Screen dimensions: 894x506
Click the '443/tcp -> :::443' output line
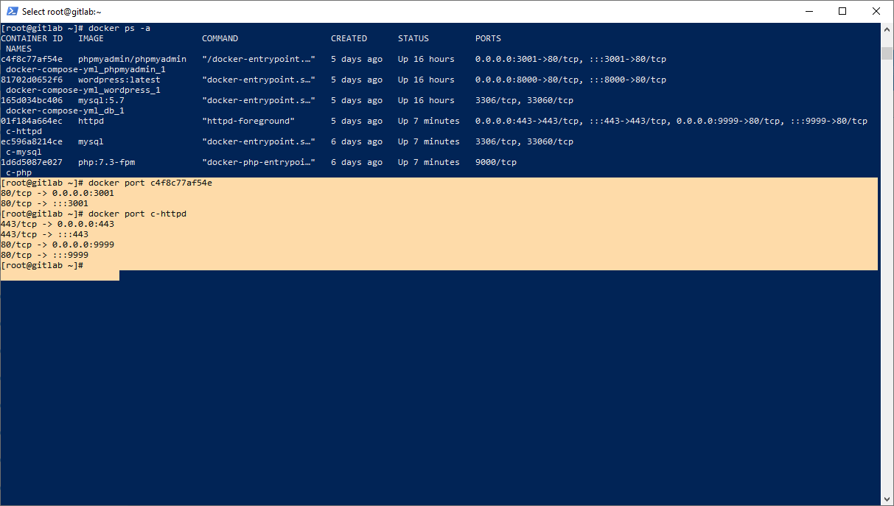coord(44,234)
